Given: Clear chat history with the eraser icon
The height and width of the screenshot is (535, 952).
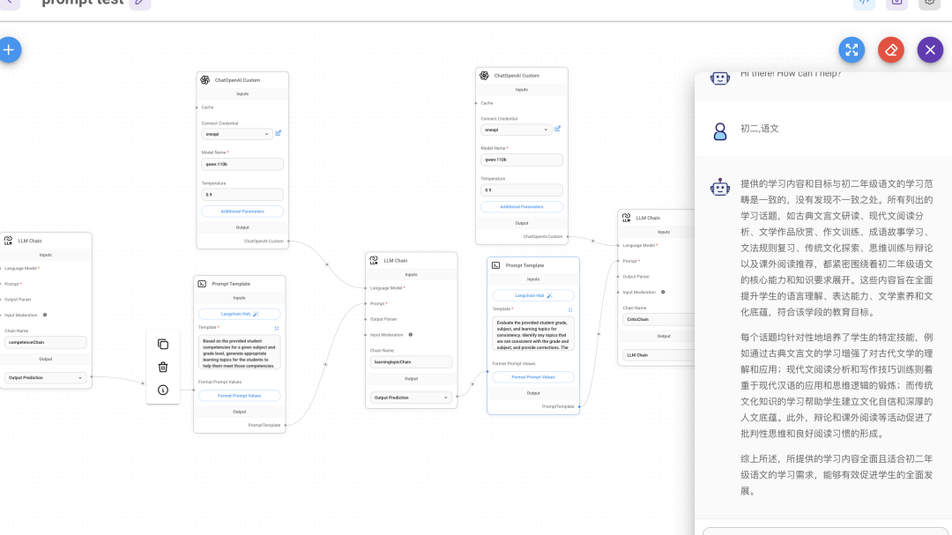Looking at the screenshot, I should point(890,49).
